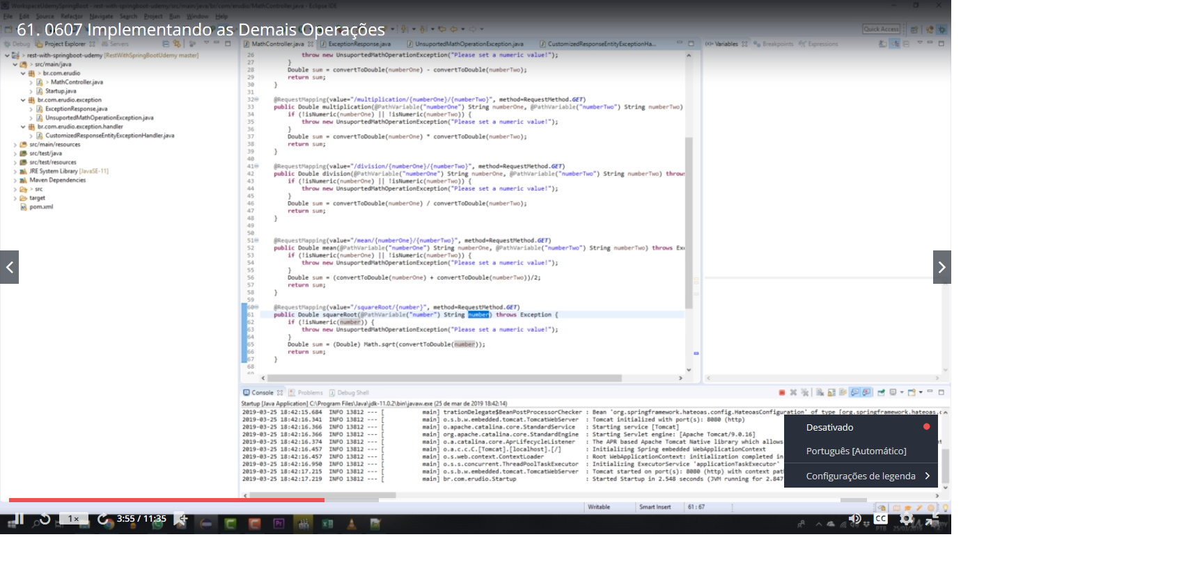Exit fullscreen mode

pyautogui.click(x=932, y=519)
